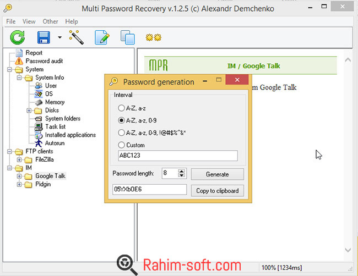Click the scroll up arrow in report pane

[x=348, y=60]
